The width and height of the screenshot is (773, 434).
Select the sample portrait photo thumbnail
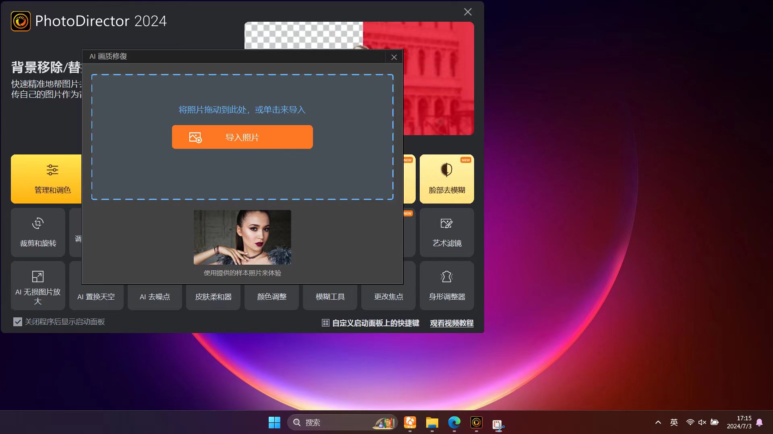point(242,237)
